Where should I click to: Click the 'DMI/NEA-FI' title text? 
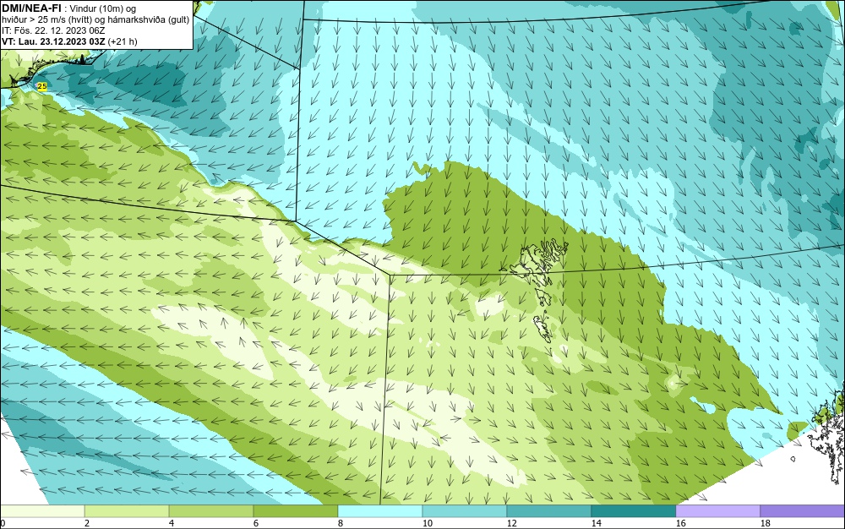pyautogui.click(x=31, y=8)
